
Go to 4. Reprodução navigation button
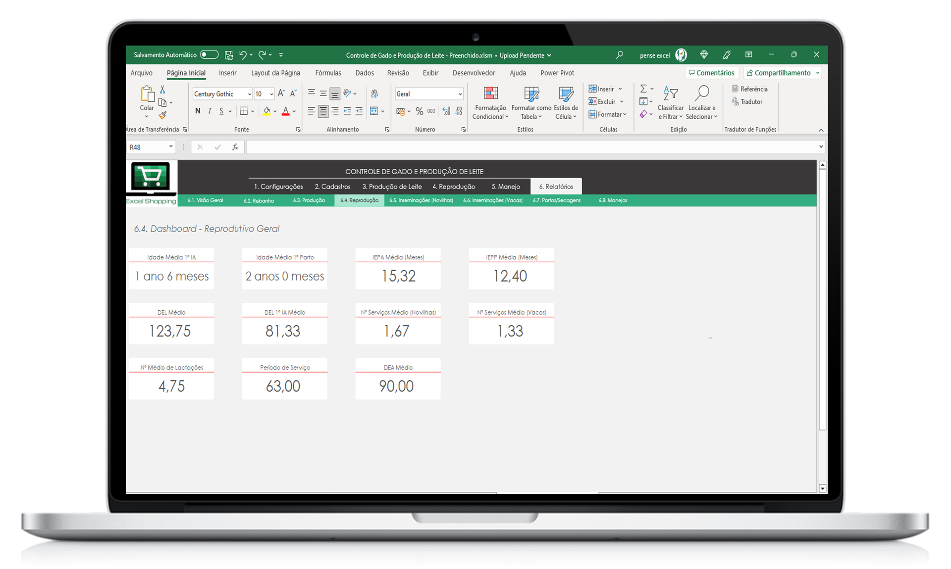point(453,187)
